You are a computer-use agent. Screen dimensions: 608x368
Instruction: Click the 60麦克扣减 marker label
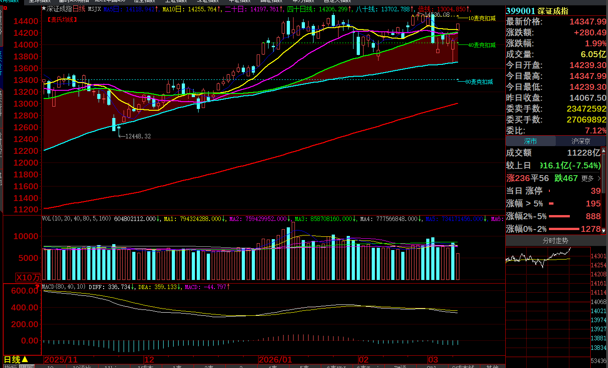click(479, 82)
